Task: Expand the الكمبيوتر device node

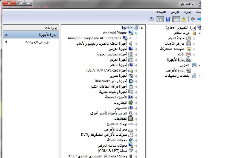Action: pyautogui.click(x=136, y=108)
